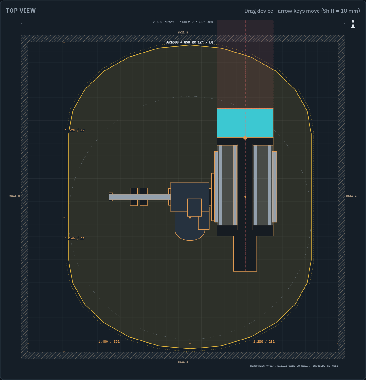The image size is (366, 380).
Task: Select the right side rail of the telescope
Action: pos(275,187)
